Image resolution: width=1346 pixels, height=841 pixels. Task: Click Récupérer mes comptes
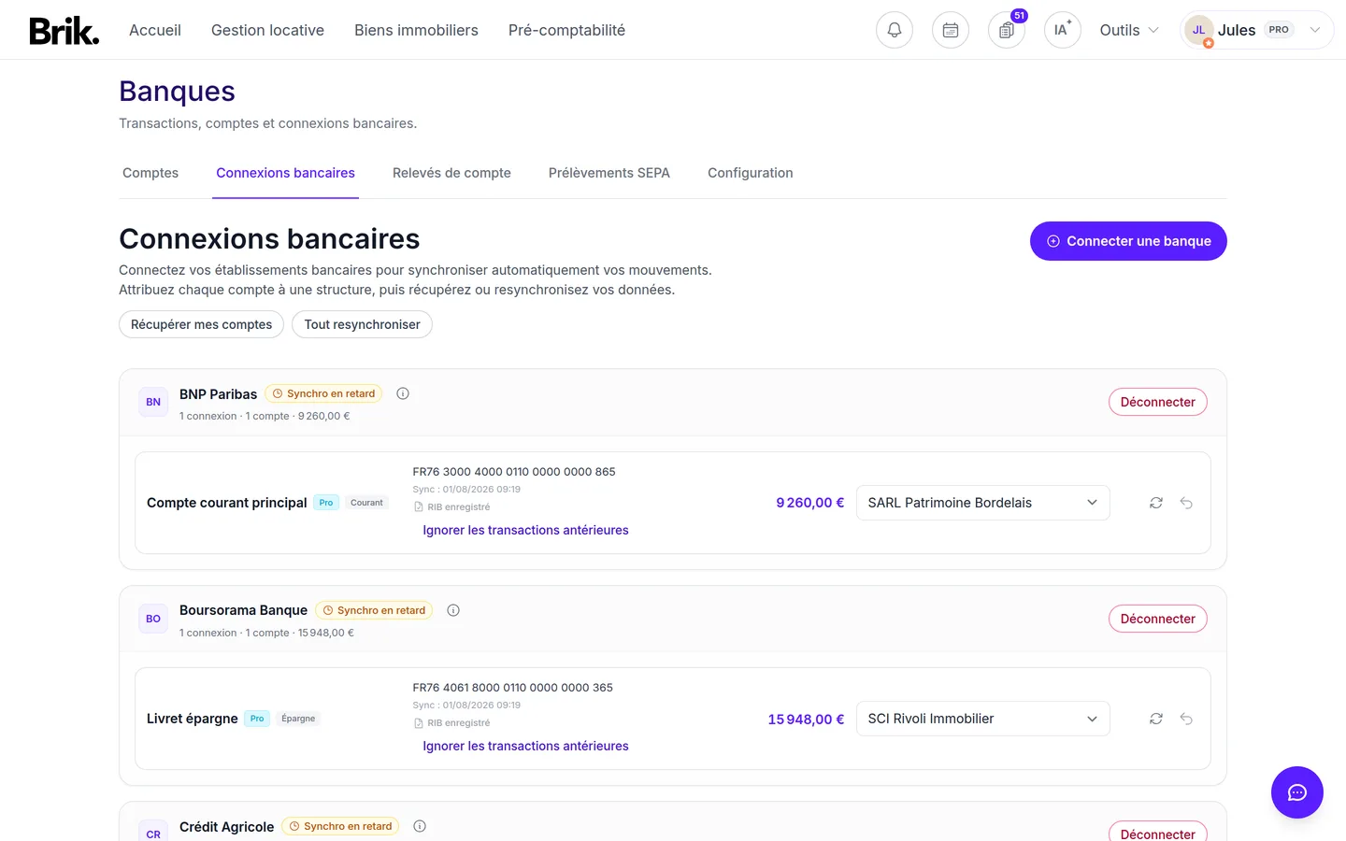pyautogui.click(x=201, y=324)
